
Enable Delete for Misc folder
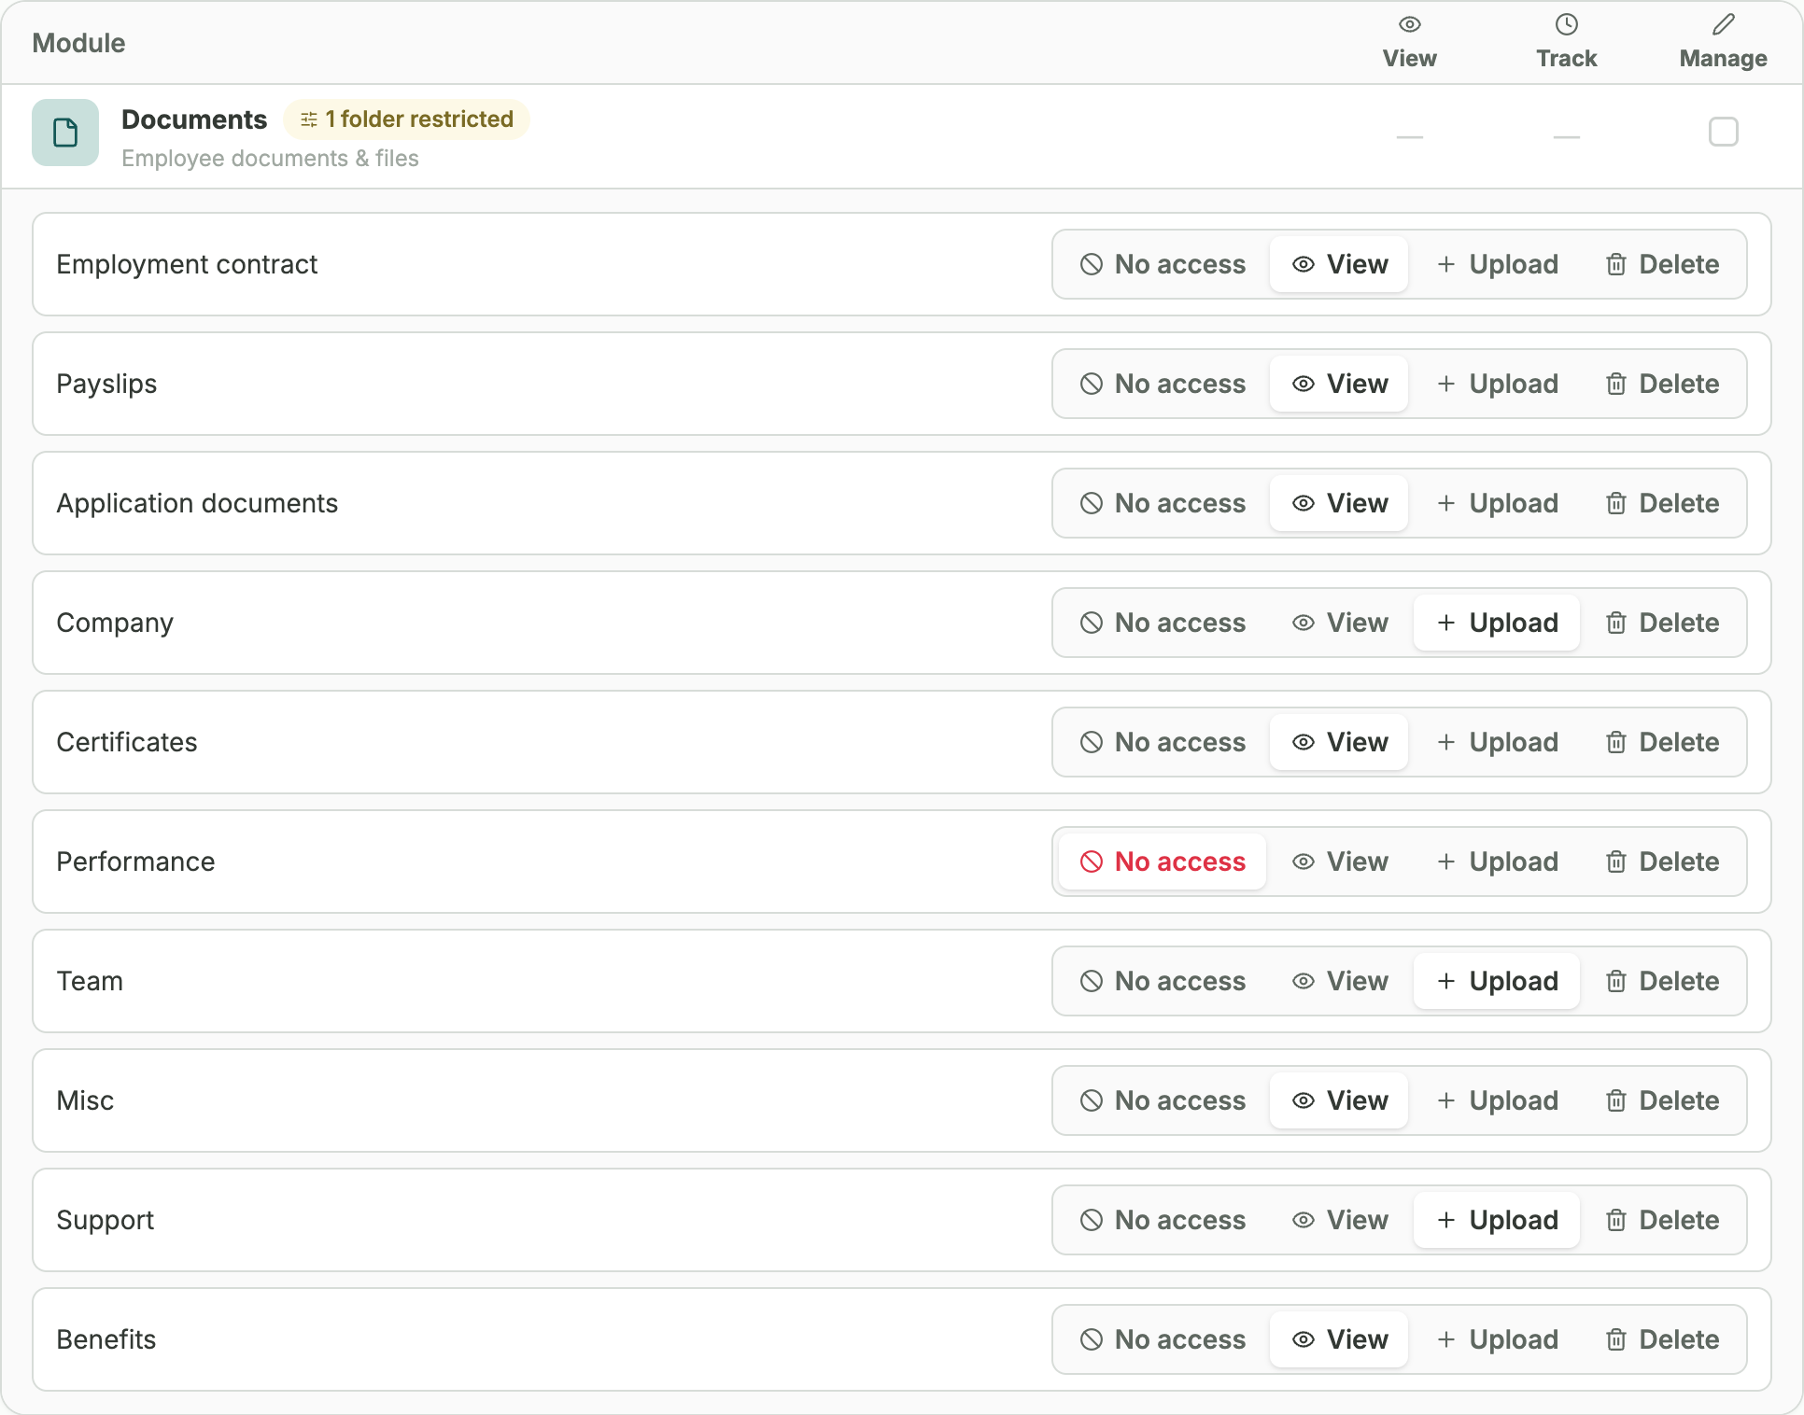[1662, 1100]
